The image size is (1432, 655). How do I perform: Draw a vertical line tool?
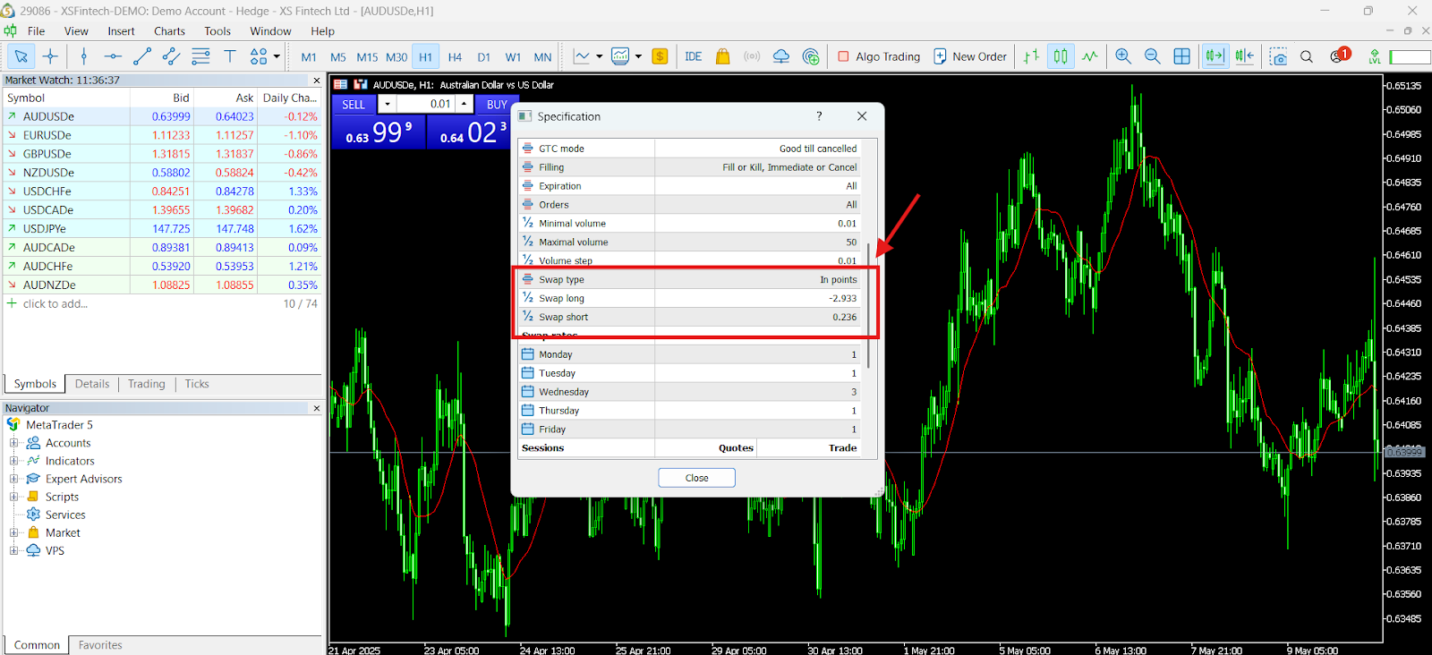[x=84, y=56]
